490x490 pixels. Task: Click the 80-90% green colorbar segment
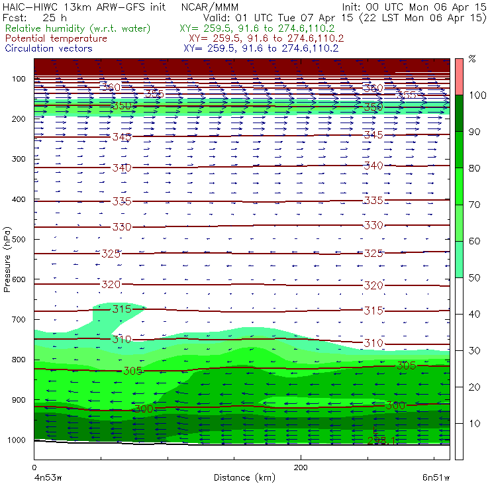click(459, 150)
